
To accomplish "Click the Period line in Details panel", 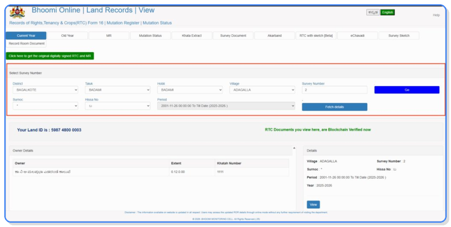I will click(346, 177).
